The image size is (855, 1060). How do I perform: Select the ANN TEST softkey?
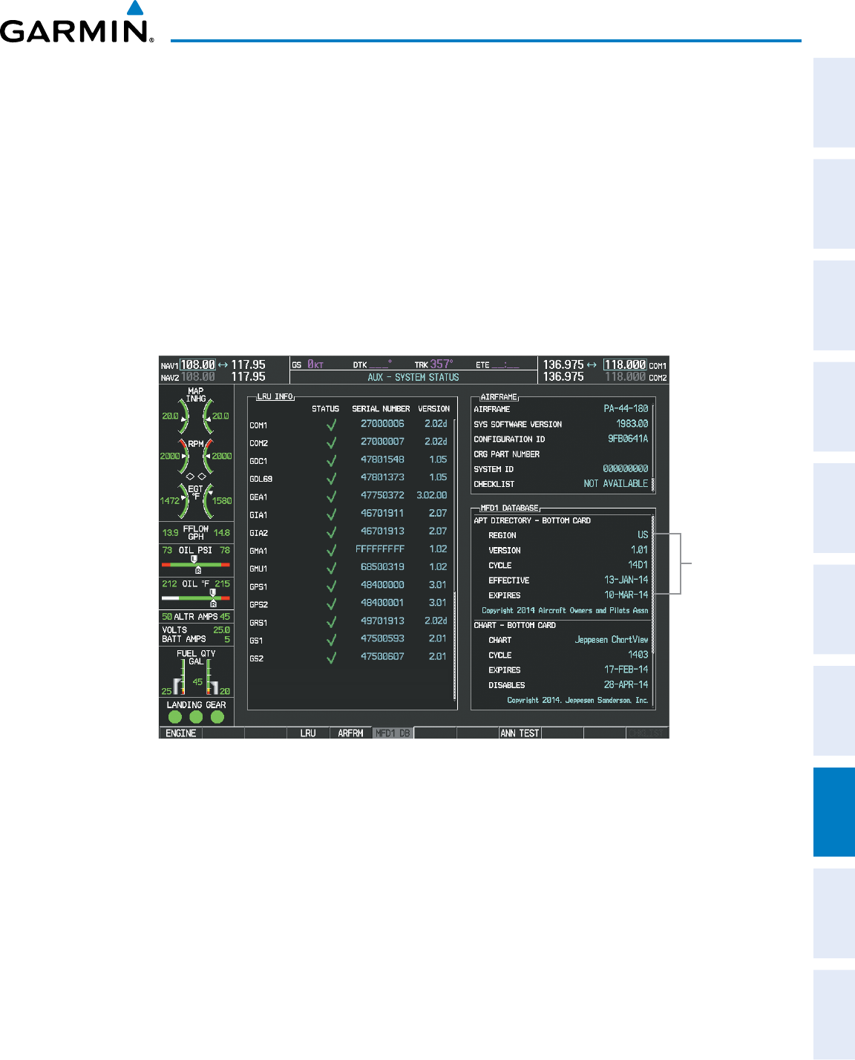[520, 733]
